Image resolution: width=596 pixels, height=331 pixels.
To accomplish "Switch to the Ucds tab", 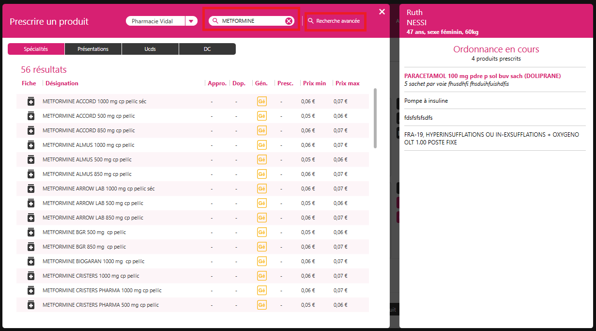I will [x=150, y=49].
